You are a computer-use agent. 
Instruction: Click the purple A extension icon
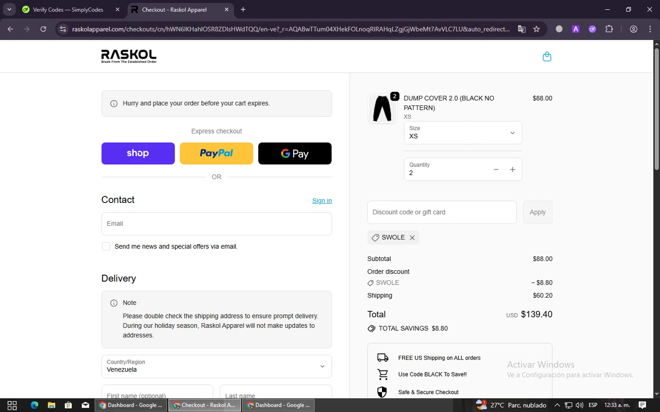point(576,29)
